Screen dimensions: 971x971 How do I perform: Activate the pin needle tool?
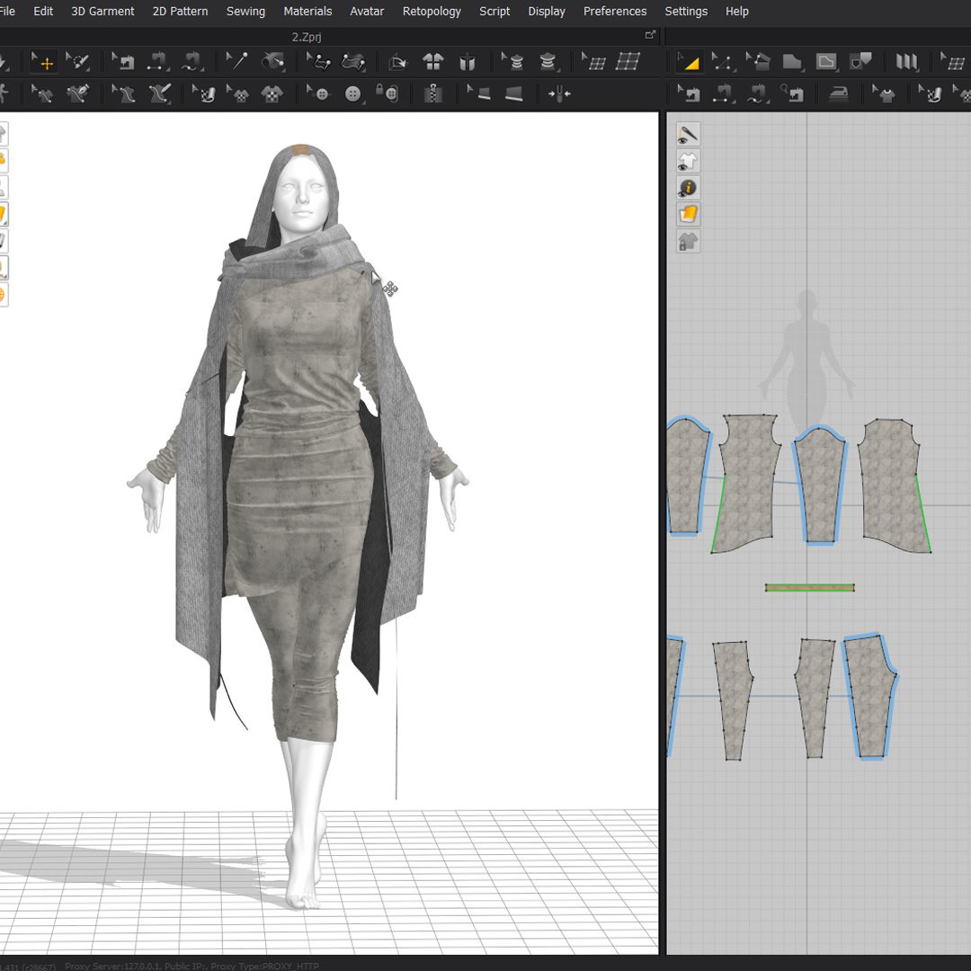(237, 61)
